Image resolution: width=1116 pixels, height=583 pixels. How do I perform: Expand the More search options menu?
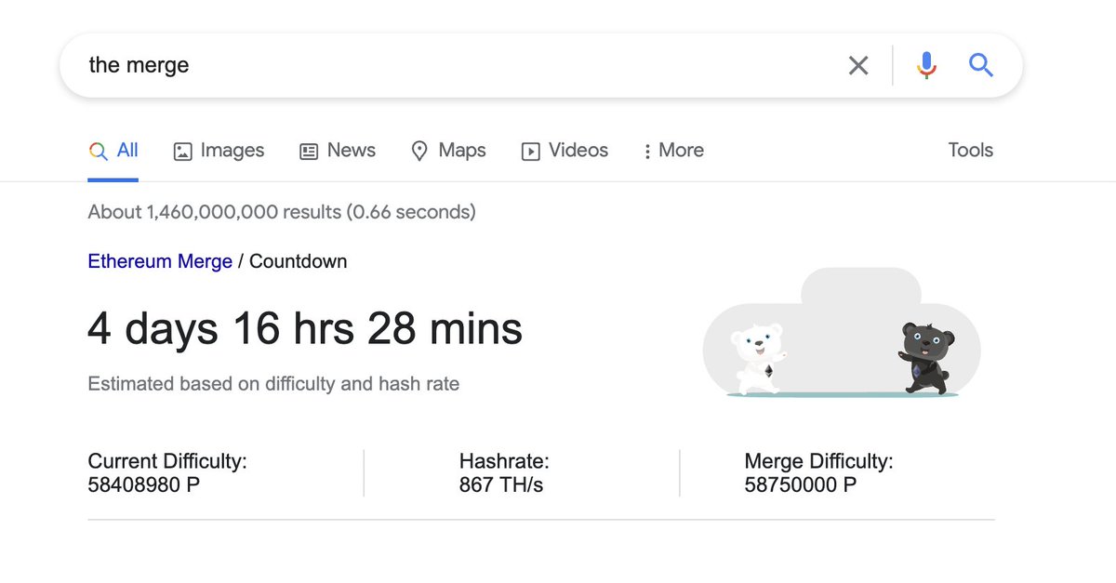(x=673, y=151)
